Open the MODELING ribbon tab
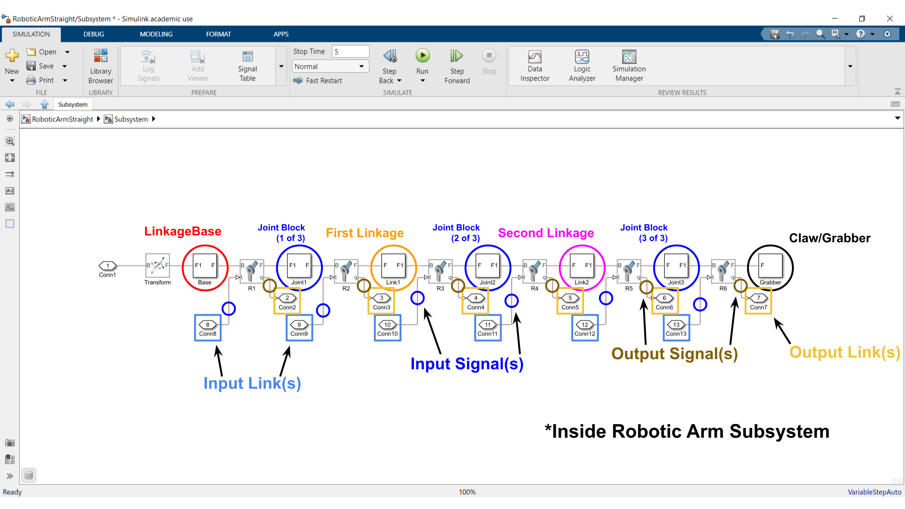The image size is (905, 509). (x=156, y=34)
